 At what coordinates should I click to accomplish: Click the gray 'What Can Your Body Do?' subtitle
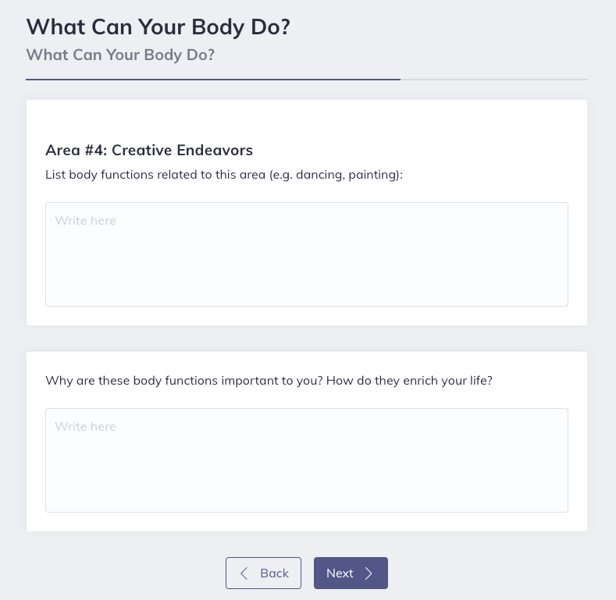pyautogui.click(x=120, y=55)
